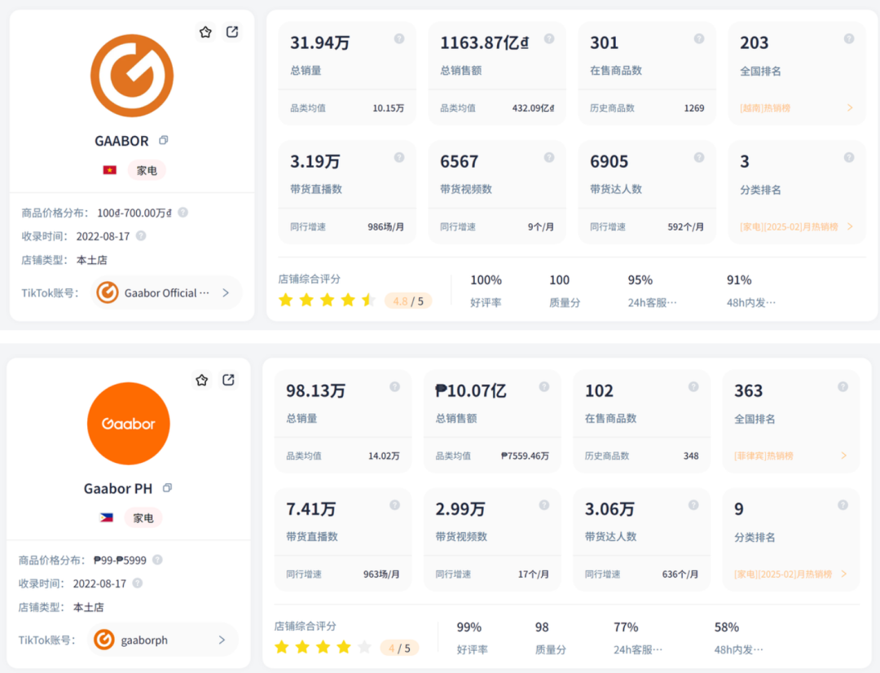Show help for ₱10.07亿 总销售额

(x=544, y=387)
